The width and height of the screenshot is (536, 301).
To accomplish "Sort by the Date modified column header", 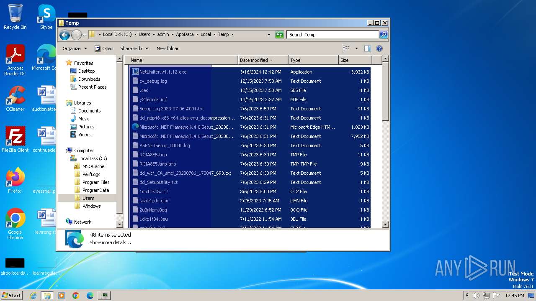I will click(x=263, y=60).
